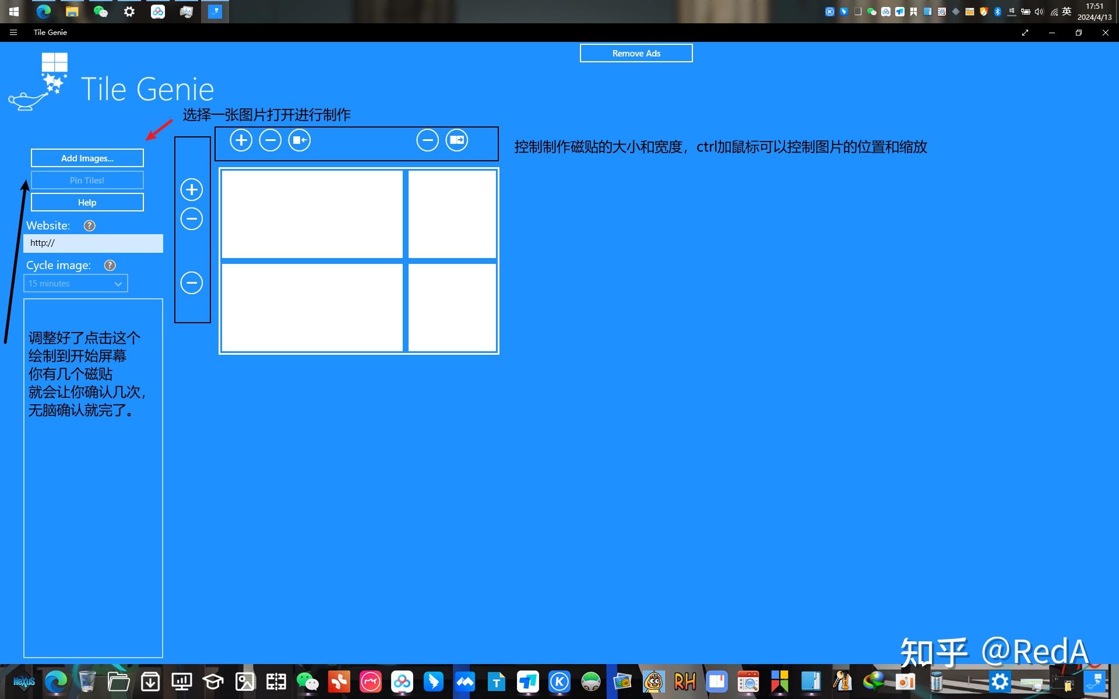
Task: Open the help tooltip next to Website
Action: pos(89,226)
